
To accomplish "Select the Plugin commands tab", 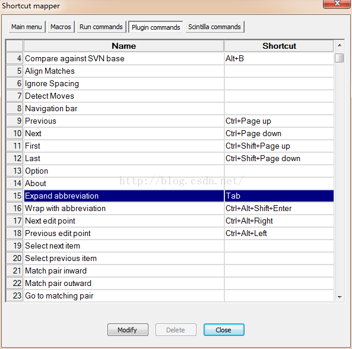I will coord(156,27).
